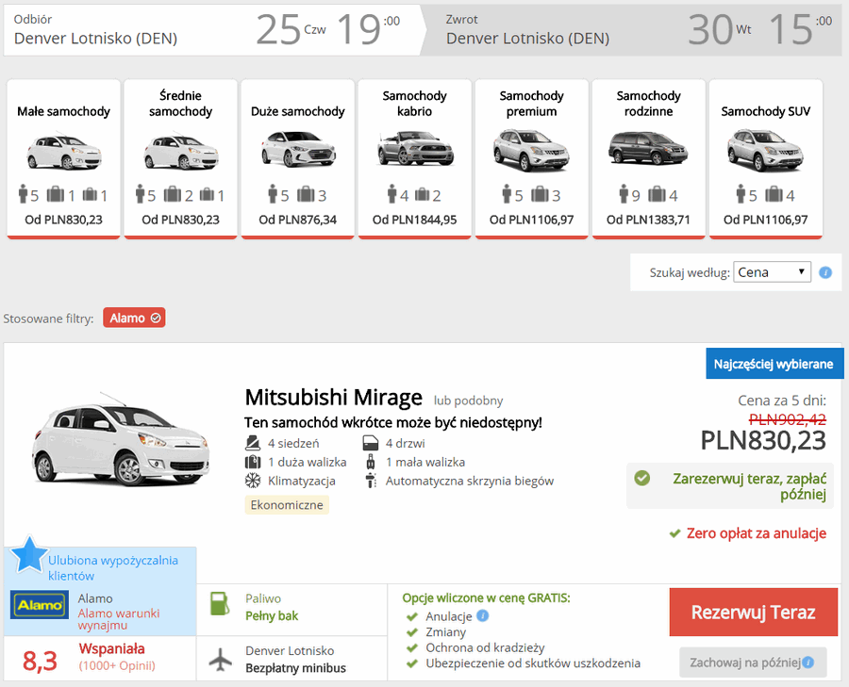Click the kabrio convertible car image
Image resolution: width=849 pixels, height=687 pixels.
point(415,148)
